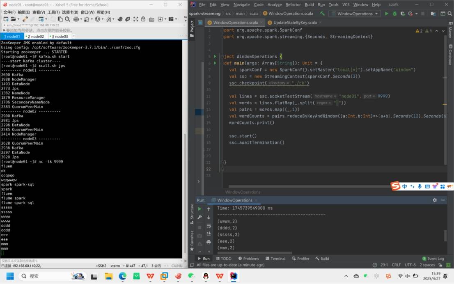Click the find magnifier in Xshell toolbar
Viewport: 454px width, 284px height.
pyautogui.click(x=67, y=19)
